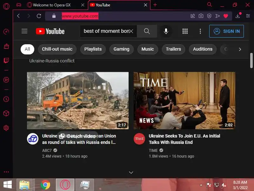Image resolution: width=254 pixels, height=191 pixels.
Task: Open Settings gear in Opera sidebar
Action: tap(6, 128)
